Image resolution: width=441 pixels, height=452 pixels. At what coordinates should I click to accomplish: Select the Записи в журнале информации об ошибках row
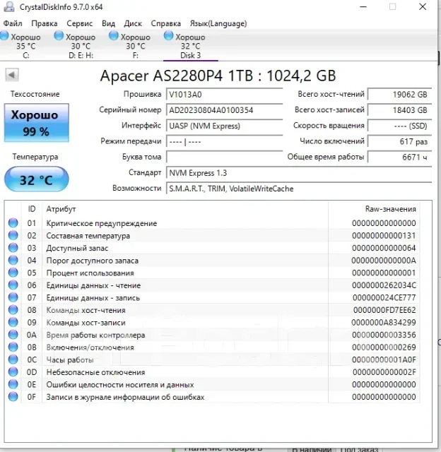213,397
